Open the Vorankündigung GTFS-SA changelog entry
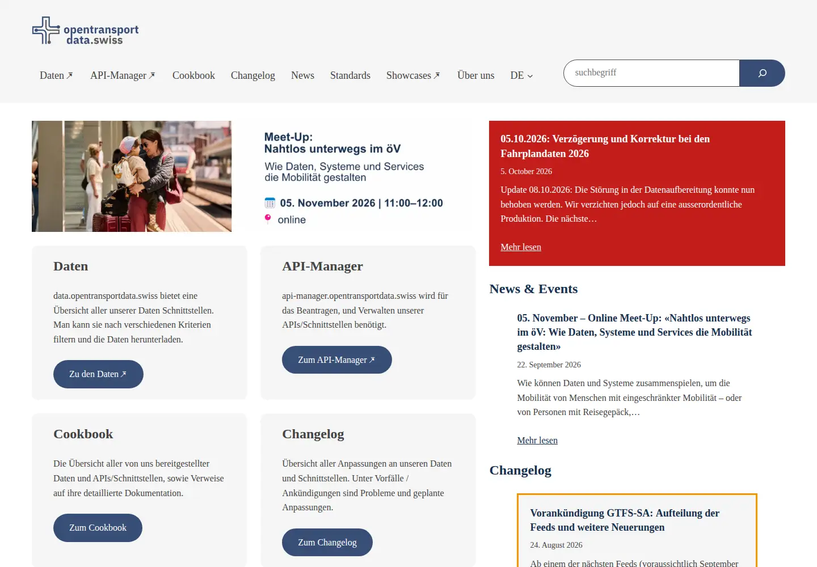817x567 pixels. [x=625, y=520]
